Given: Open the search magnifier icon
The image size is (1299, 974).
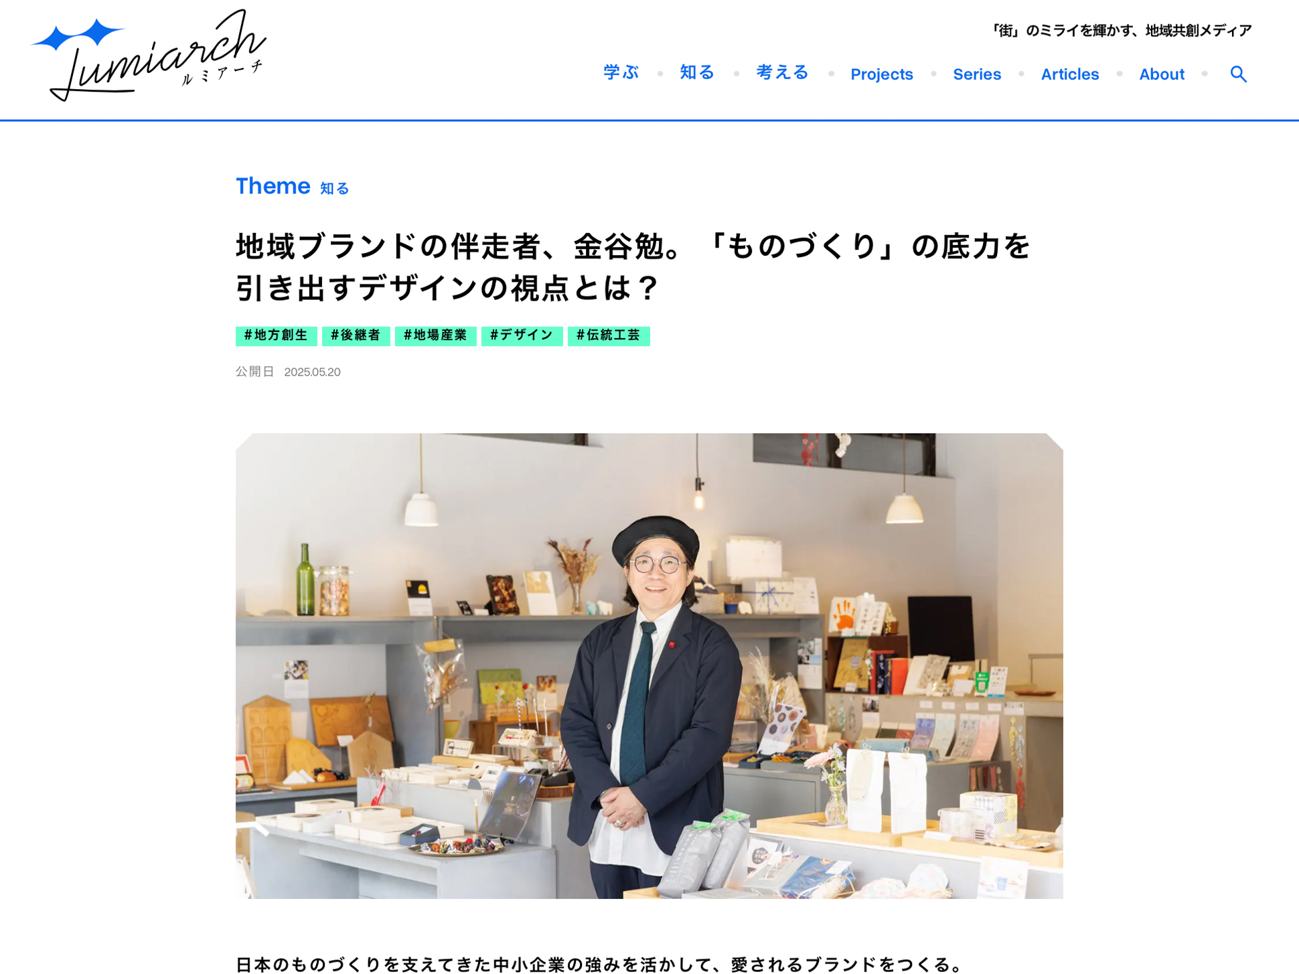Looking at the screenshot, I should (x=1238, y=74).
